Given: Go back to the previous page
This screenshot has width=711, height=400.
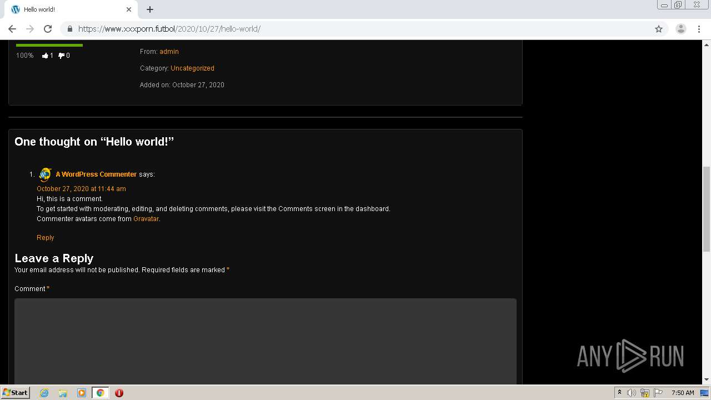Looking at the screenshot, I should [12, 29].
